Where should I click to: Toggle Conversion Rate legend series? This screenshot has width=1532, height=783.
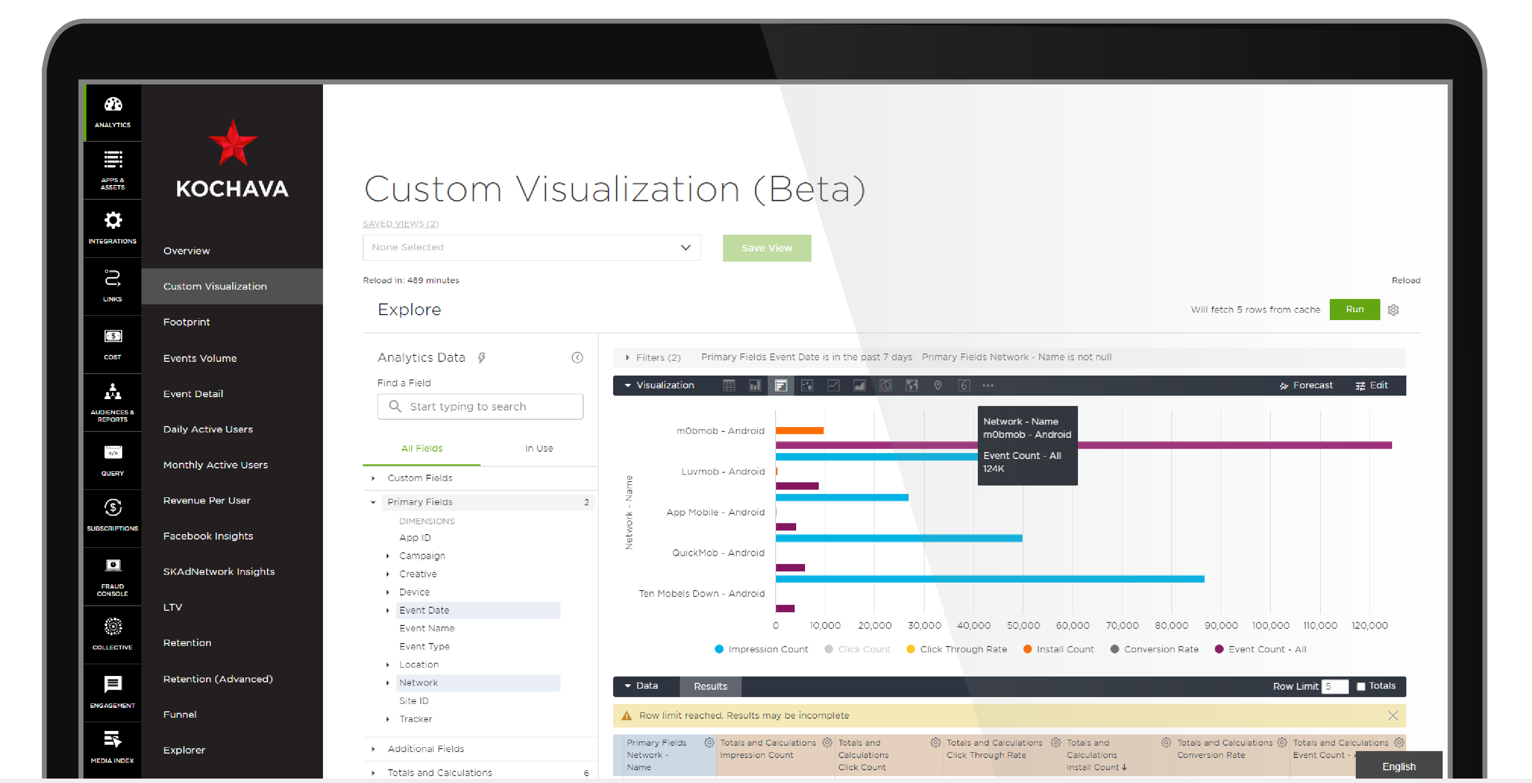point(1155,649)
